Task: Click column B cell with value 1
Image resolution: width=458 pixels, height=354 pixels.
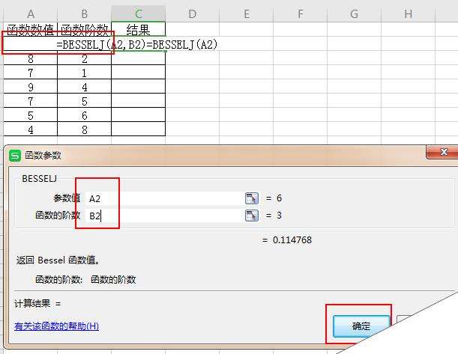Action: (x=85, y=73)
